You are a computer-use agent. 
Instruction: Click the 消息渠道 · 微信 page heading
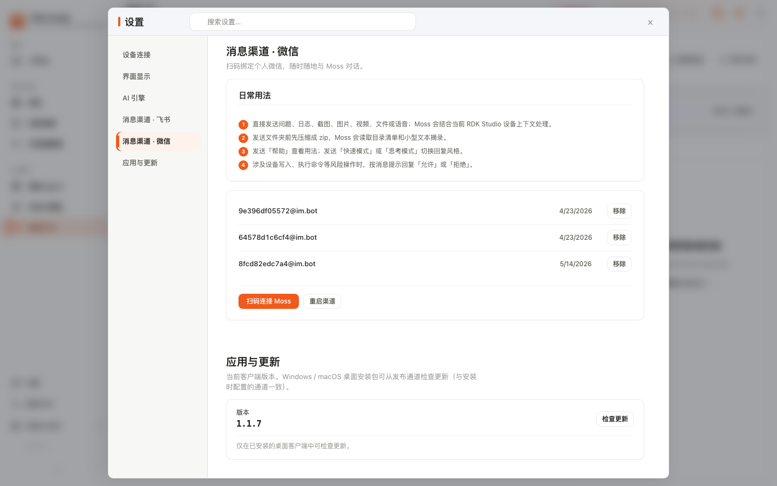[x=262, y=51]
